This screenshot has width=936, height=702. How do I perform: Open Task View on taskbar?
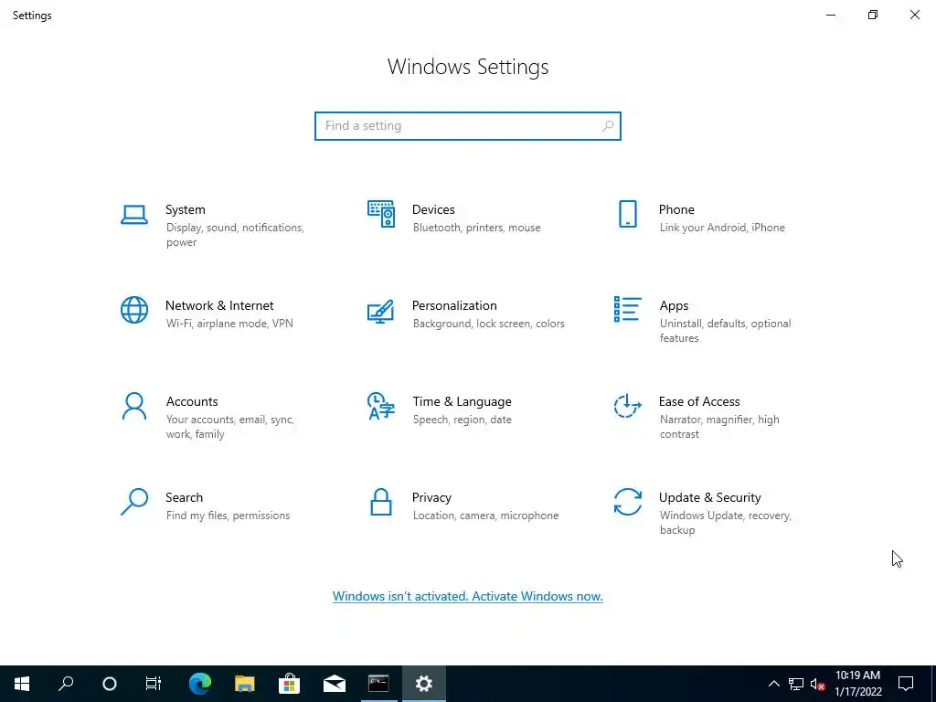click(x=154, y=684)
